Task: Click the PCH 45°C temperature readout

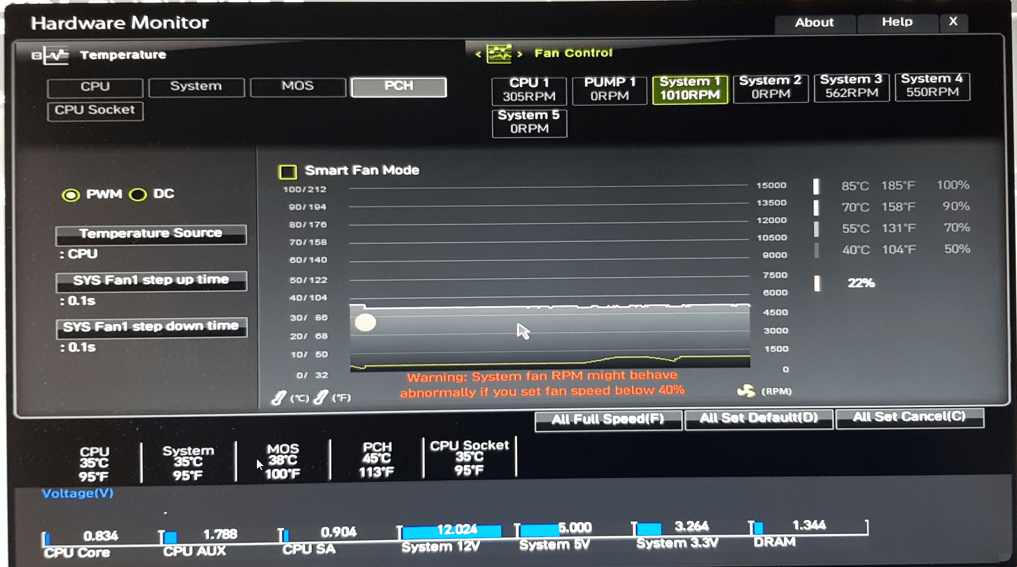Action: tap(377, 459)
